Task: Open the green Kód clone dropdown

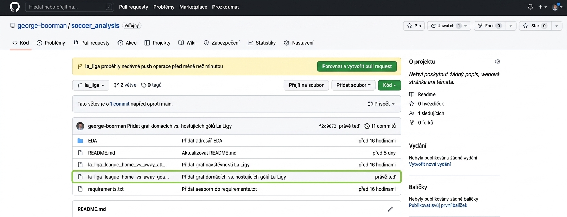Action: (390, 85)
